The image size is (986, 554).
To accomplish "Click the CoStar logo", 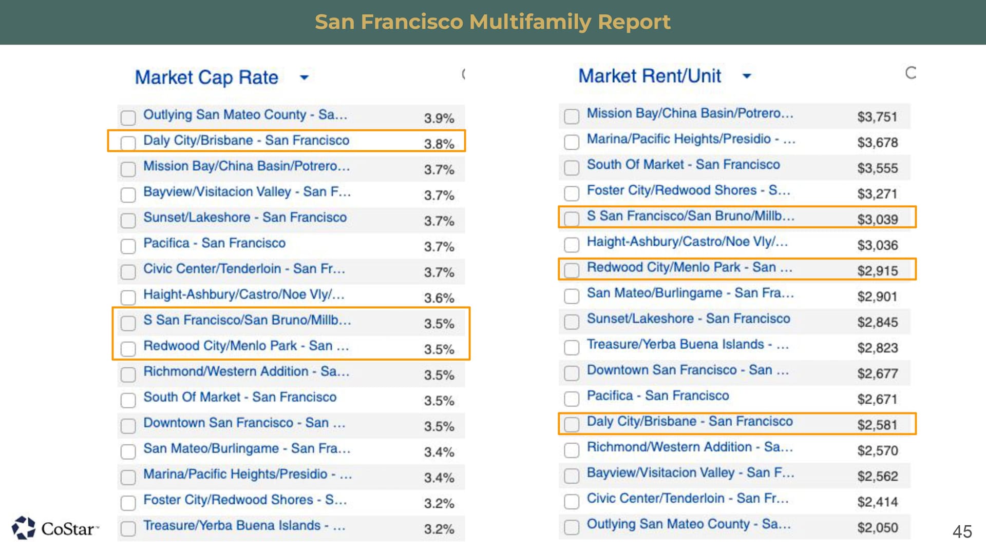I will pos(55,528).
